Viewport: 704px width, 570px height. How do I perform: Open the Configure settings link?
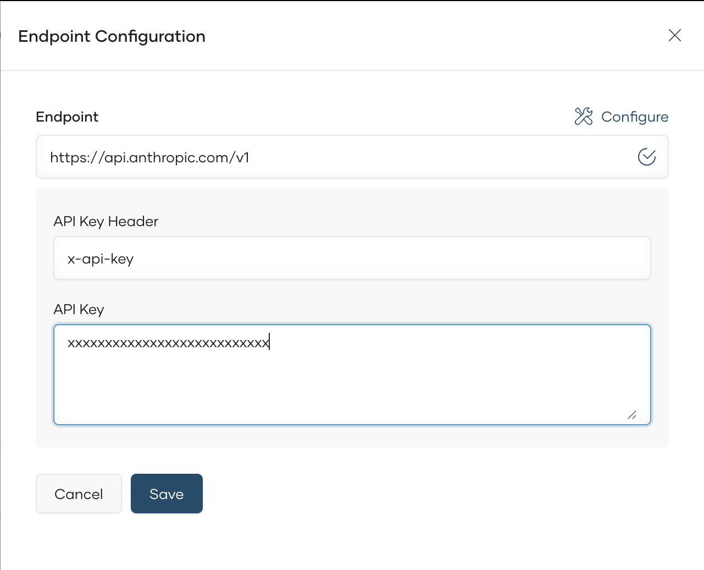(x=635, y=116)
